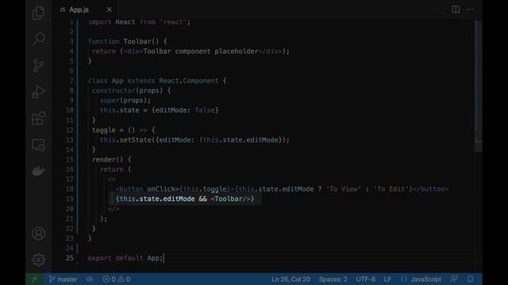Click the remote window indicator in status bar
508x285 pixels.
click(x=35, y=279)
